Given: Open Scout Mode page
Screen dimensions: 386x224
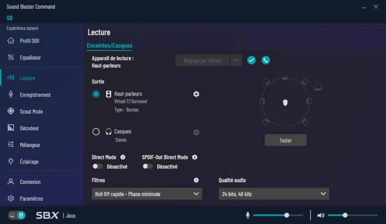Looking at the screenshot, I should click(x=31, y=112).
